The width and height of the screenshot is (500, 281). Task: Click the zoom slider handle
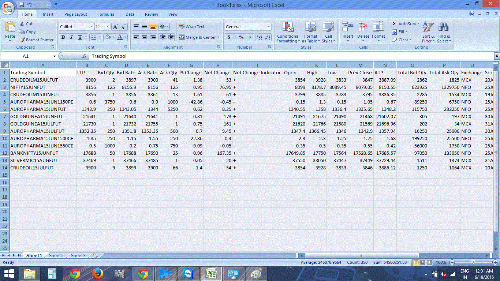point(473,262)
